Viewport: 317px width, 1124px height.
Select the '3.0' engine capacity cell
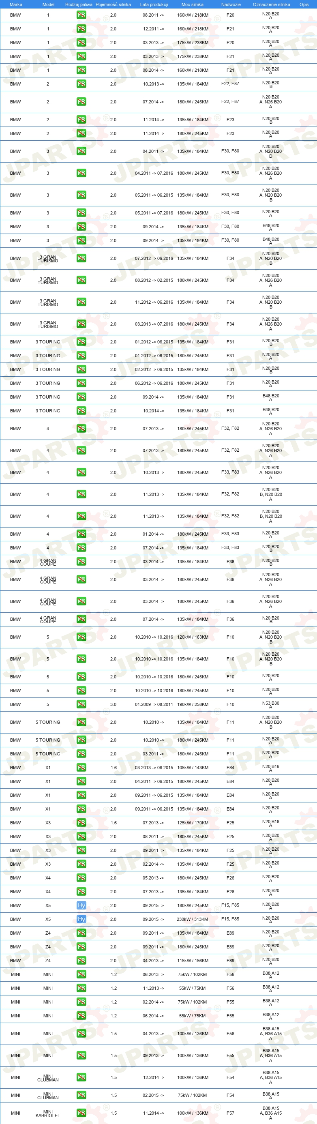(x=114, y=704)
